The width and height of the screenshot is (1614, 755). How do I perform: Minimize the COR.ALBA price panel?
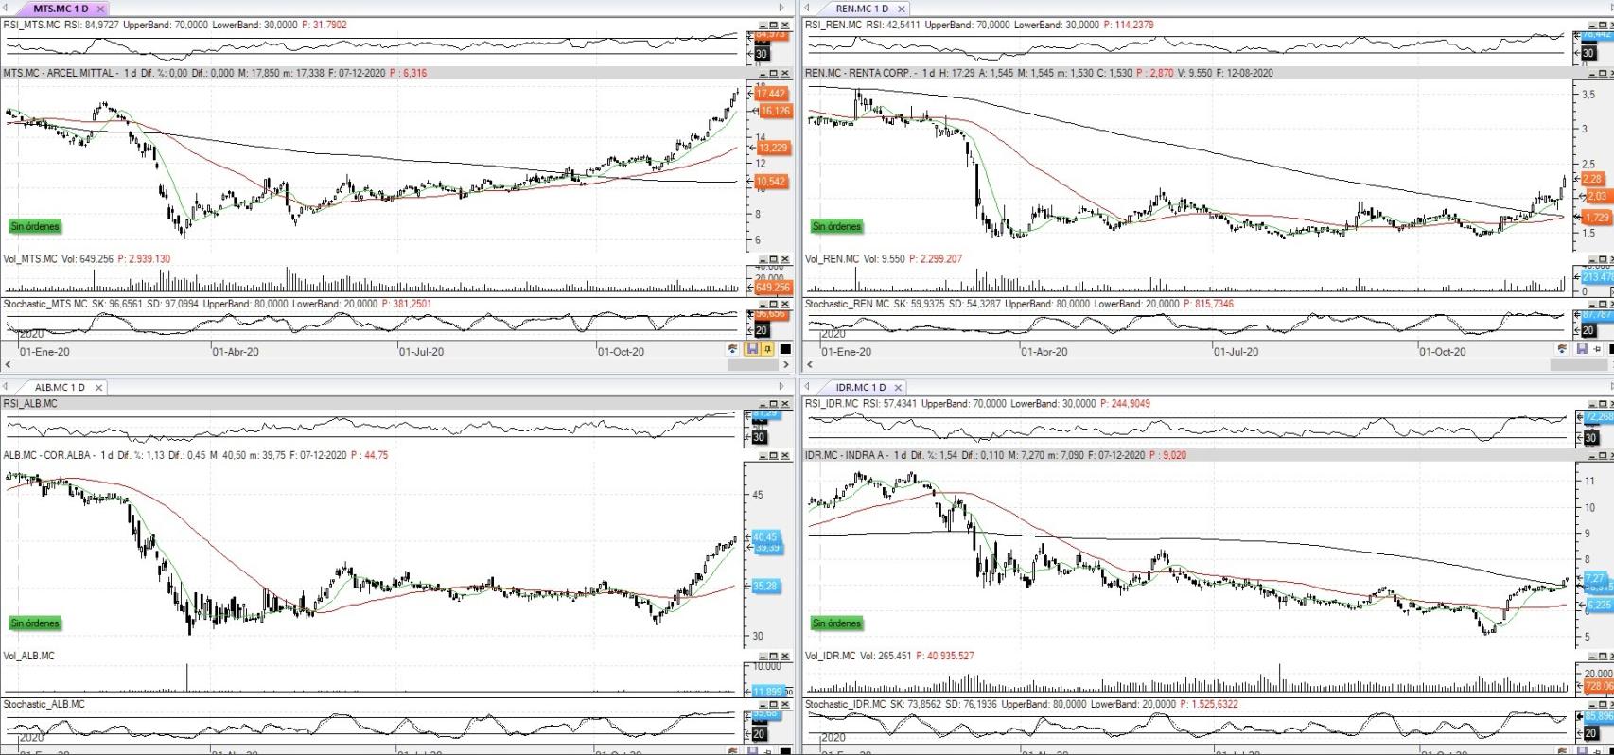763,455
